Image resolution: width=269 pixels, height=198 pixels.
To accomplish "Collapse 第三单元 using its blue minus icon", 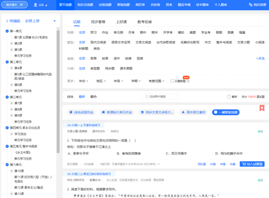I will click(7, 97).
